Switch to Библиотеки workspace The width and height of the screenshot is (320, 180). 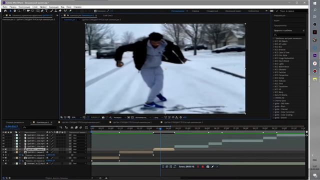(x=253, y=11)
